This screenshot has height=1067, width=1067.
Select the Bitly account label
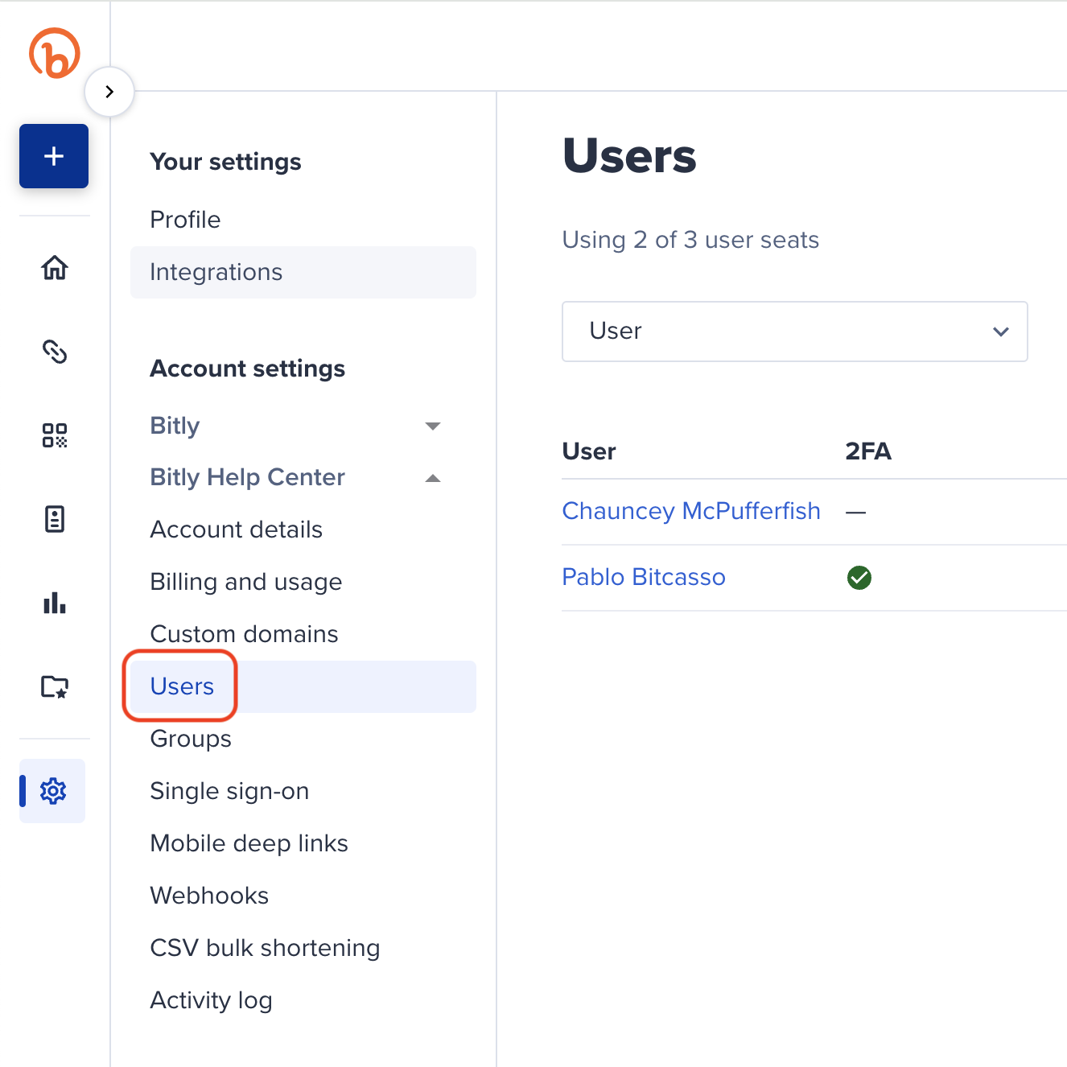pyautogui.click(x=175, y=426)
